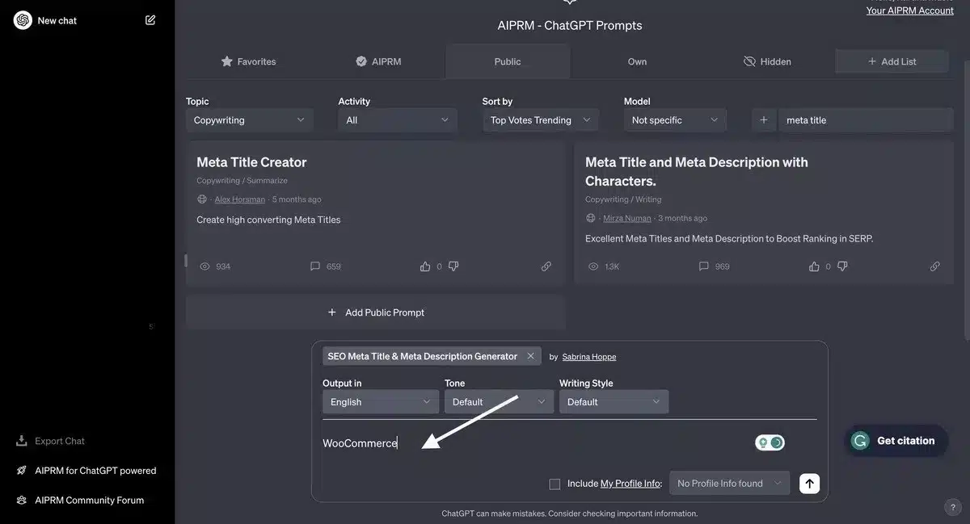This screenshot has width=970, height=524.
Task: Check the Include My Profile Info box
Action: 555,484
